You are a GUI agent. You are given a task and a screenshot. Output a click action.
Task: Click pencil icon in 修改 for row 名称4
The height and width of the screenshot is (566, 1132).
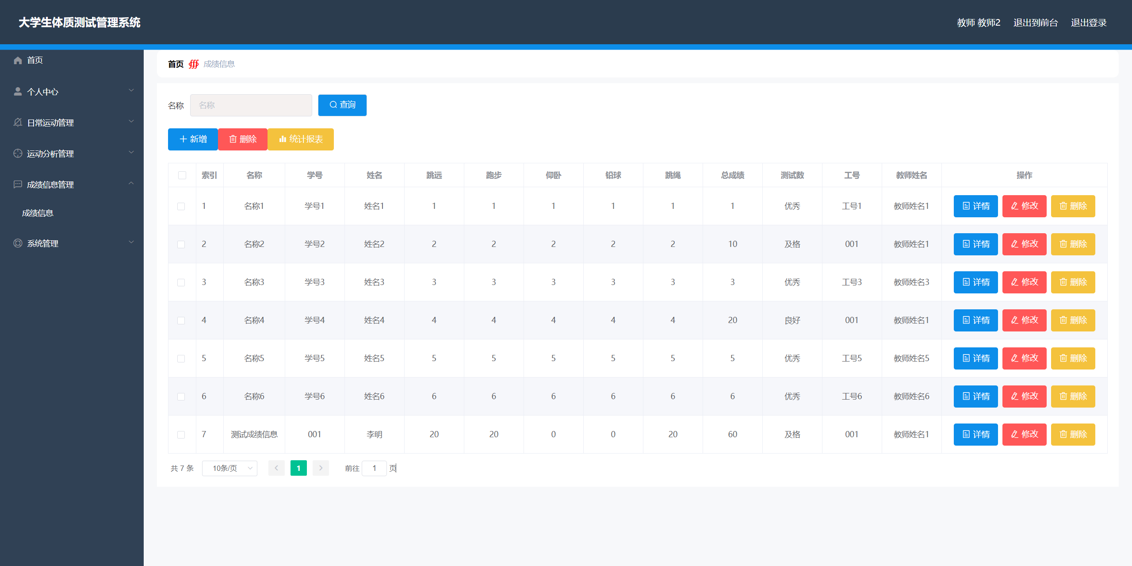[1015, 320]
